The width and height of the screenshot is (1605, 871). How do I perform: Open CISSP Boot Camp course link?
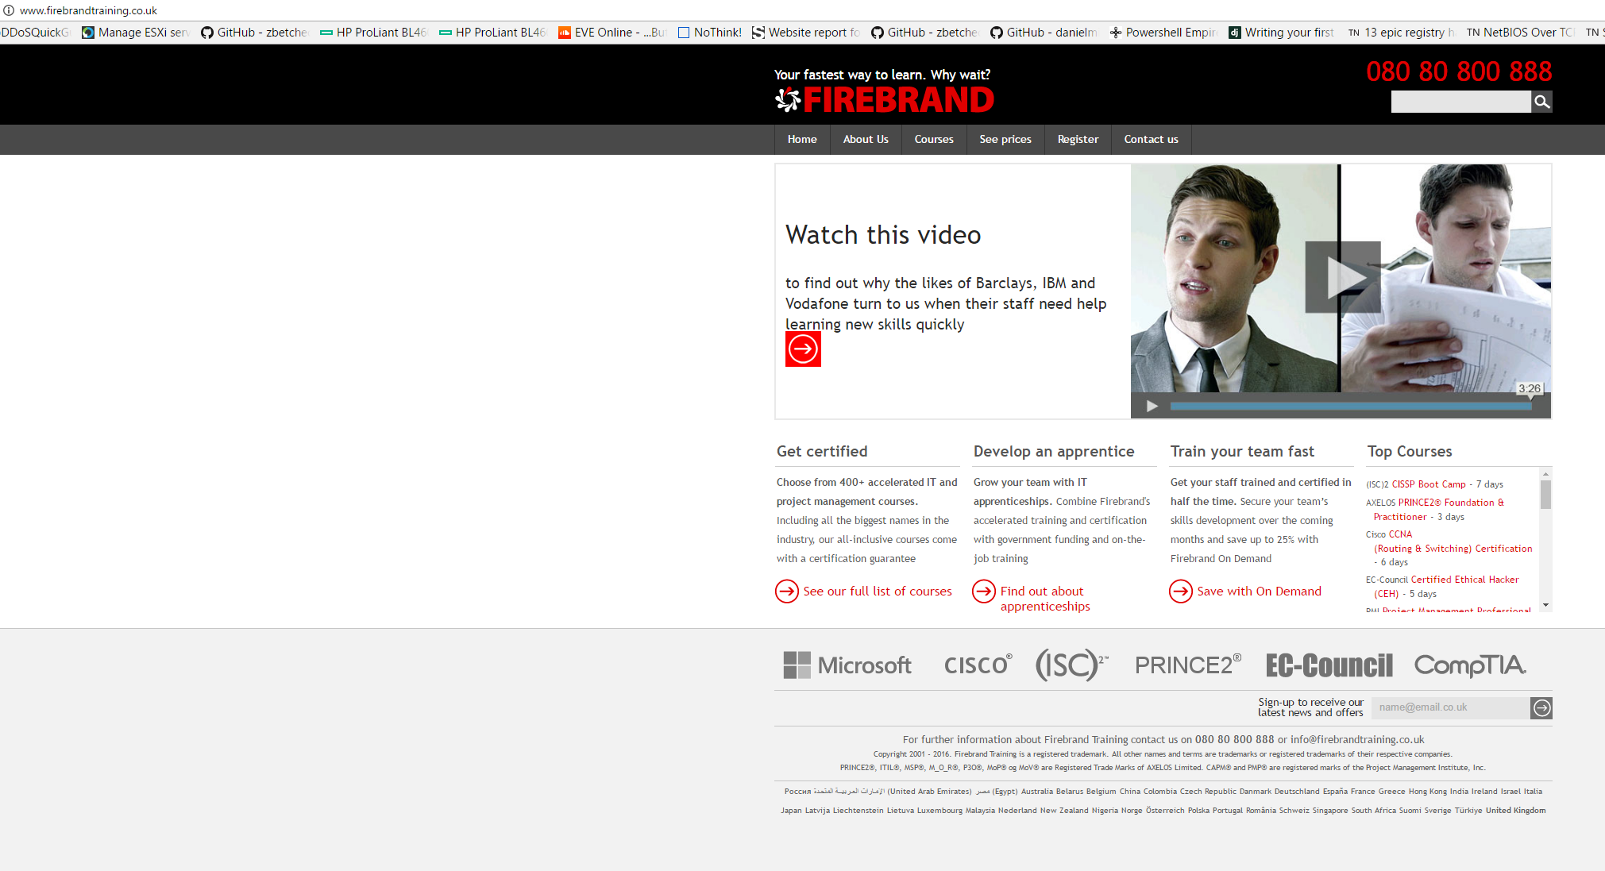click(1429, 484)
